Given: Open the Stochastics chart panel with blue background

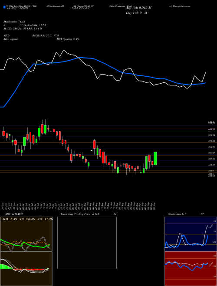Looking at the screenshot, I should pyautogui.click(x=191, y=234).
